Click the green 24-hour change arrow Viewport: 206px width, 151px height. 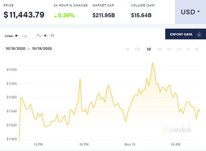[x=55, y=15]
